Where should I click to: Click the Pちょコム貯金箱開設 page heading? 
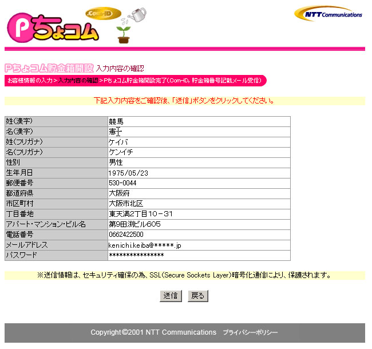coord(49,68)
